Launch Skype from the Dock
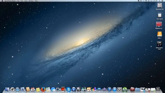The image size is (165, 93). pyautogui.click(x=69, y=89)
